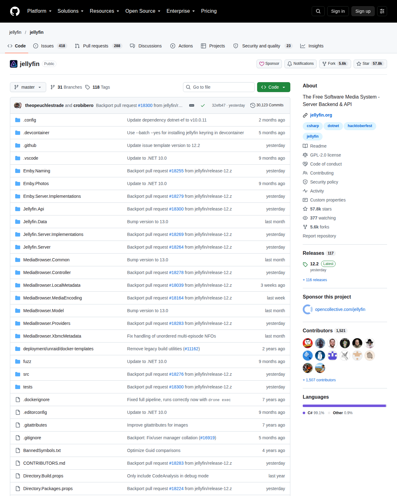Click the release tag icon beside 12.2
The width and height of the screenshot is (397, 496).
[x=305, y=264]
